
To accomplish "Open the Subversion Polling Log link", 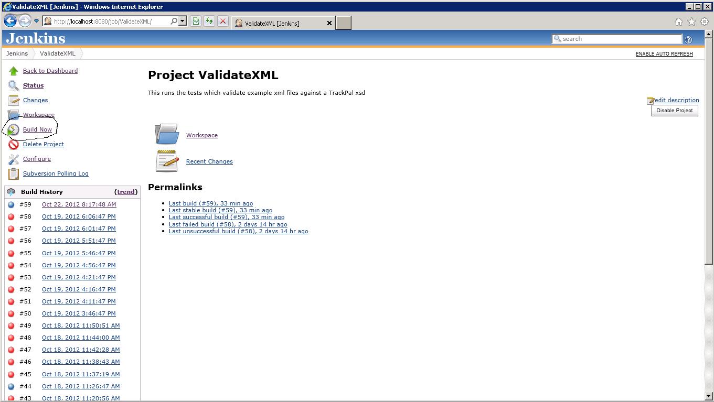I will coord(56,173).
